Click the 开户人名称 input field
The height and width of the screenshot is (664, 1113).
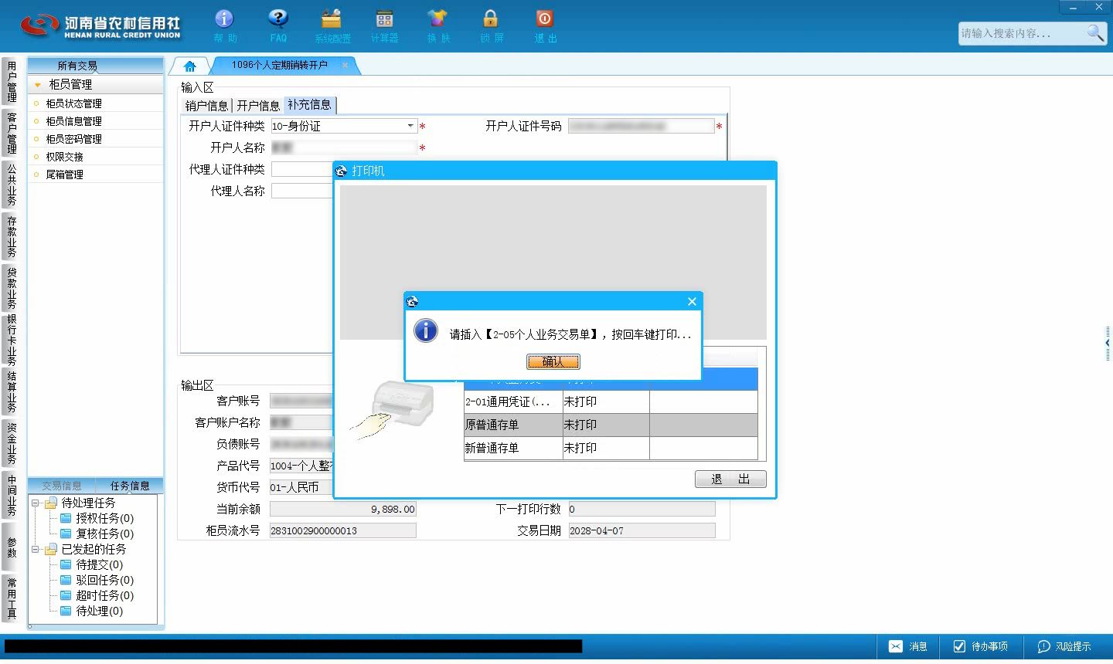344,147
